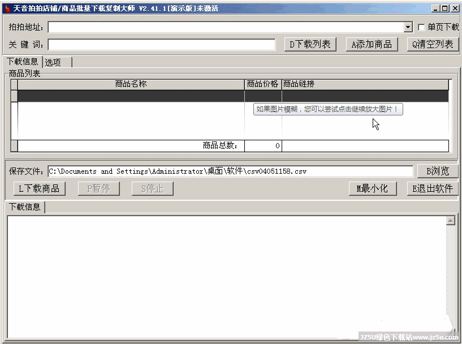Expand the 拍拍地址 dropdown arrow
The image size is (462, 344).
coord(408,27)
